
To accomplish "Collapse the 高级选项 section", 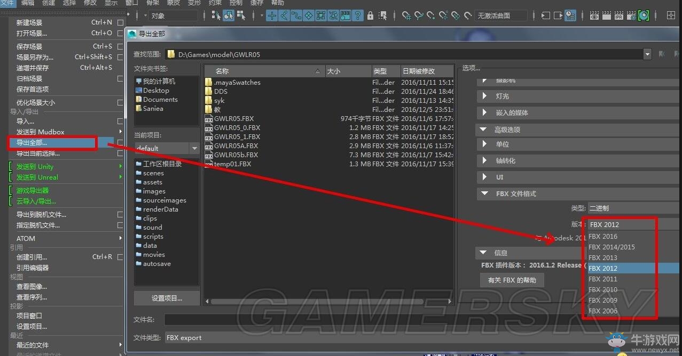I will pos(483,130).
